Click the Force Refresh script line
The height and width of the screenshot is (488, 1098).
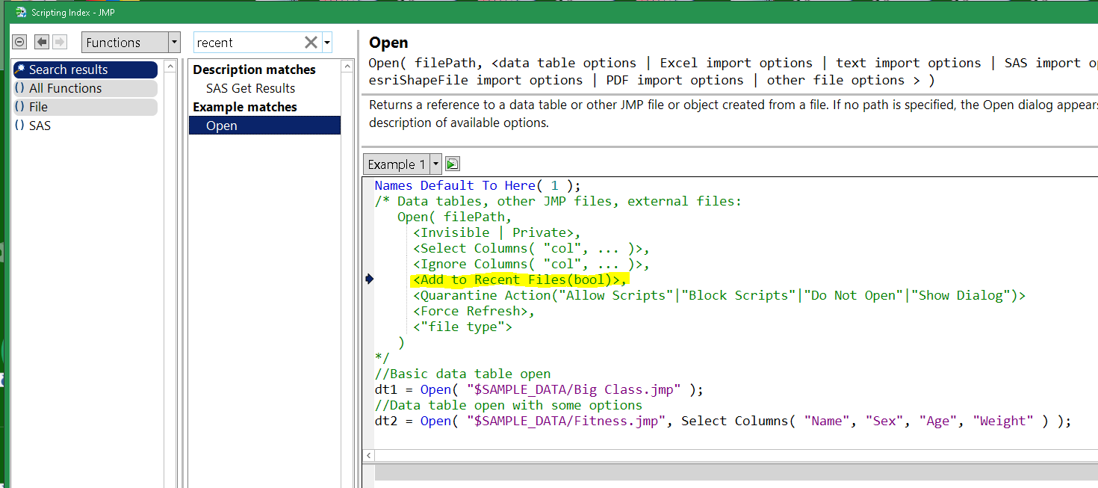click(474, 311)
